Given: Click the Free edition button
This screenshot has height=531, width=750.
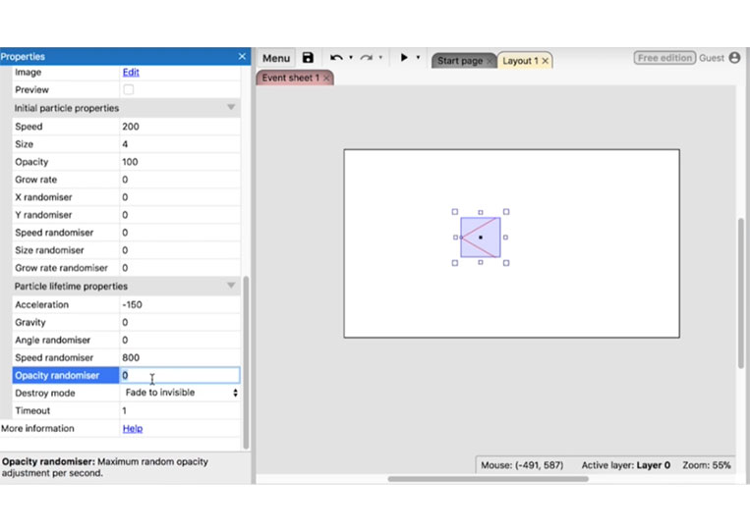Looking at the screenshot, I should tap(664, 58).
